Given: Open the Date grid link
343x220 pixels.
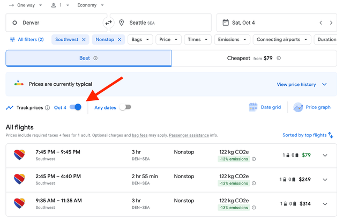Looking at the screenshot, I should point(271,107).
